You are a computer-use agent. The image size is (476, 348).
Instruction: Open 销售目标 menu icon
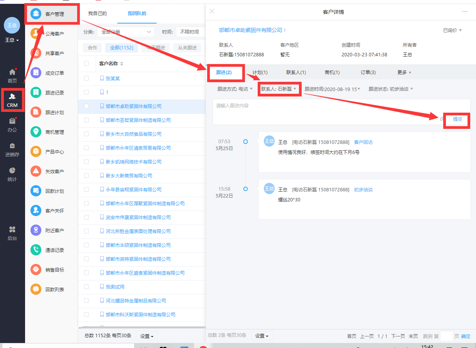pyautogui.click(x=36, y=270)
